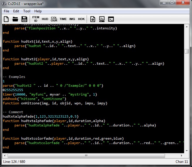
Task: Click the terminal prompt toolbar icon
Action: 111,19
